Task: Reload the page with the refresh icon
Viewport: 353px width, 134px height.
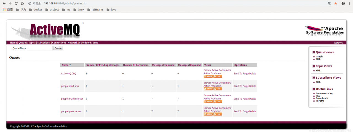Action: (16, 3)
